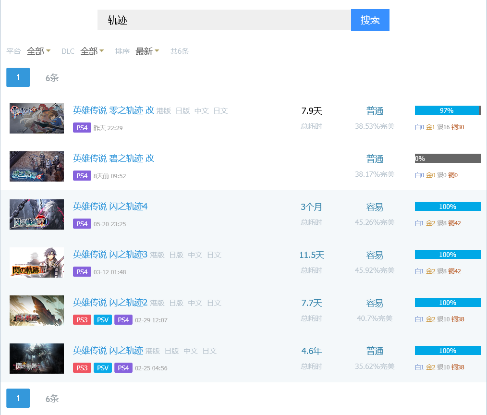Open the 零之轨迹 改 cover thumbnail
Screen dimensions: 487x415
[x=37, y=118]
